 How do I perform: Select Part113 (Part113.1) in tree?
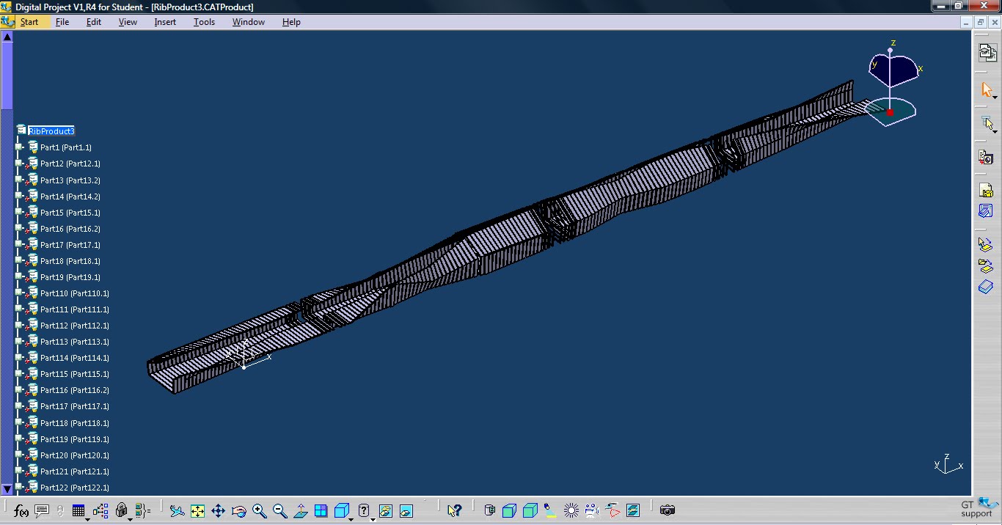[75, 342]
